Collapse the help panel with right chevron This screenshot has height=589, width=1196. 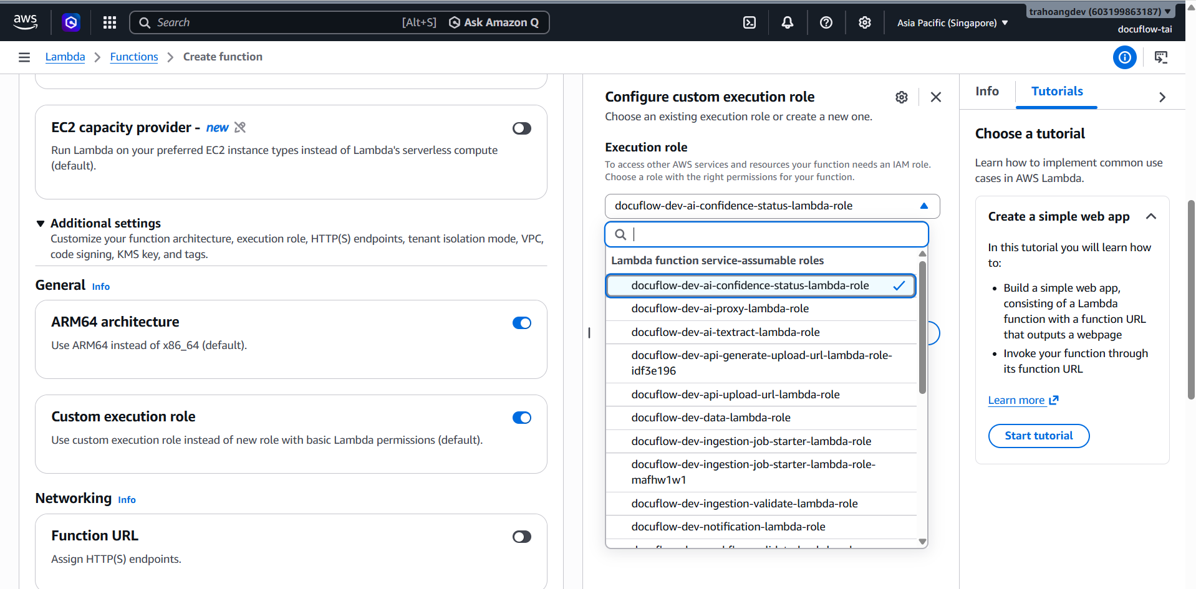1162,97
